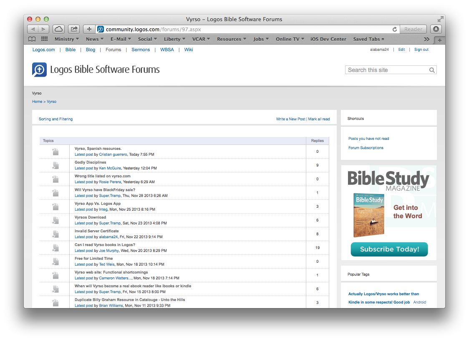469x341 pixels.
Task: Click Android tag link
Action: click(x=419, y=302)
